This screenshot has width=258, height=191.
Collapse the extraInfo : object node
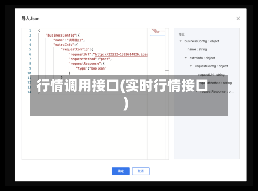pyautogui.click(x=186, y=58)
